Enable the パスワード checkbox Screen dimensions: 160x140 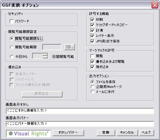(x=11, y=21)
